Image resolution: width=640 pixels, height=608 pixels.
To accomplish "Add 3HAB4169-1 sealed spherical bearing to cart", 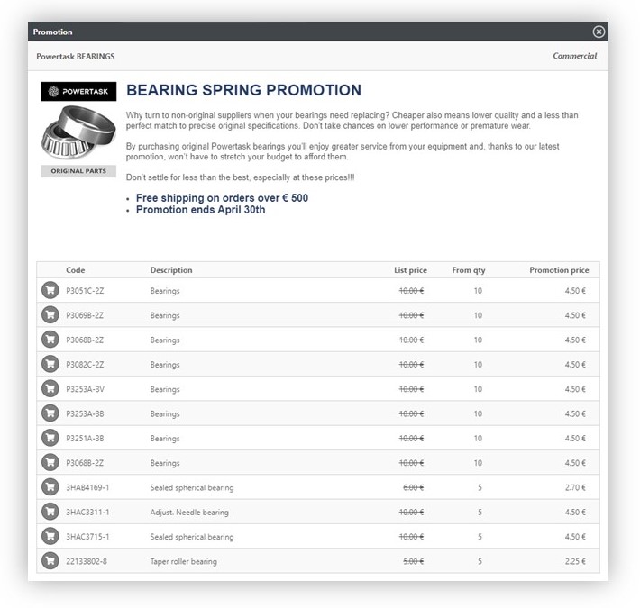I will [x=50, y=487].
